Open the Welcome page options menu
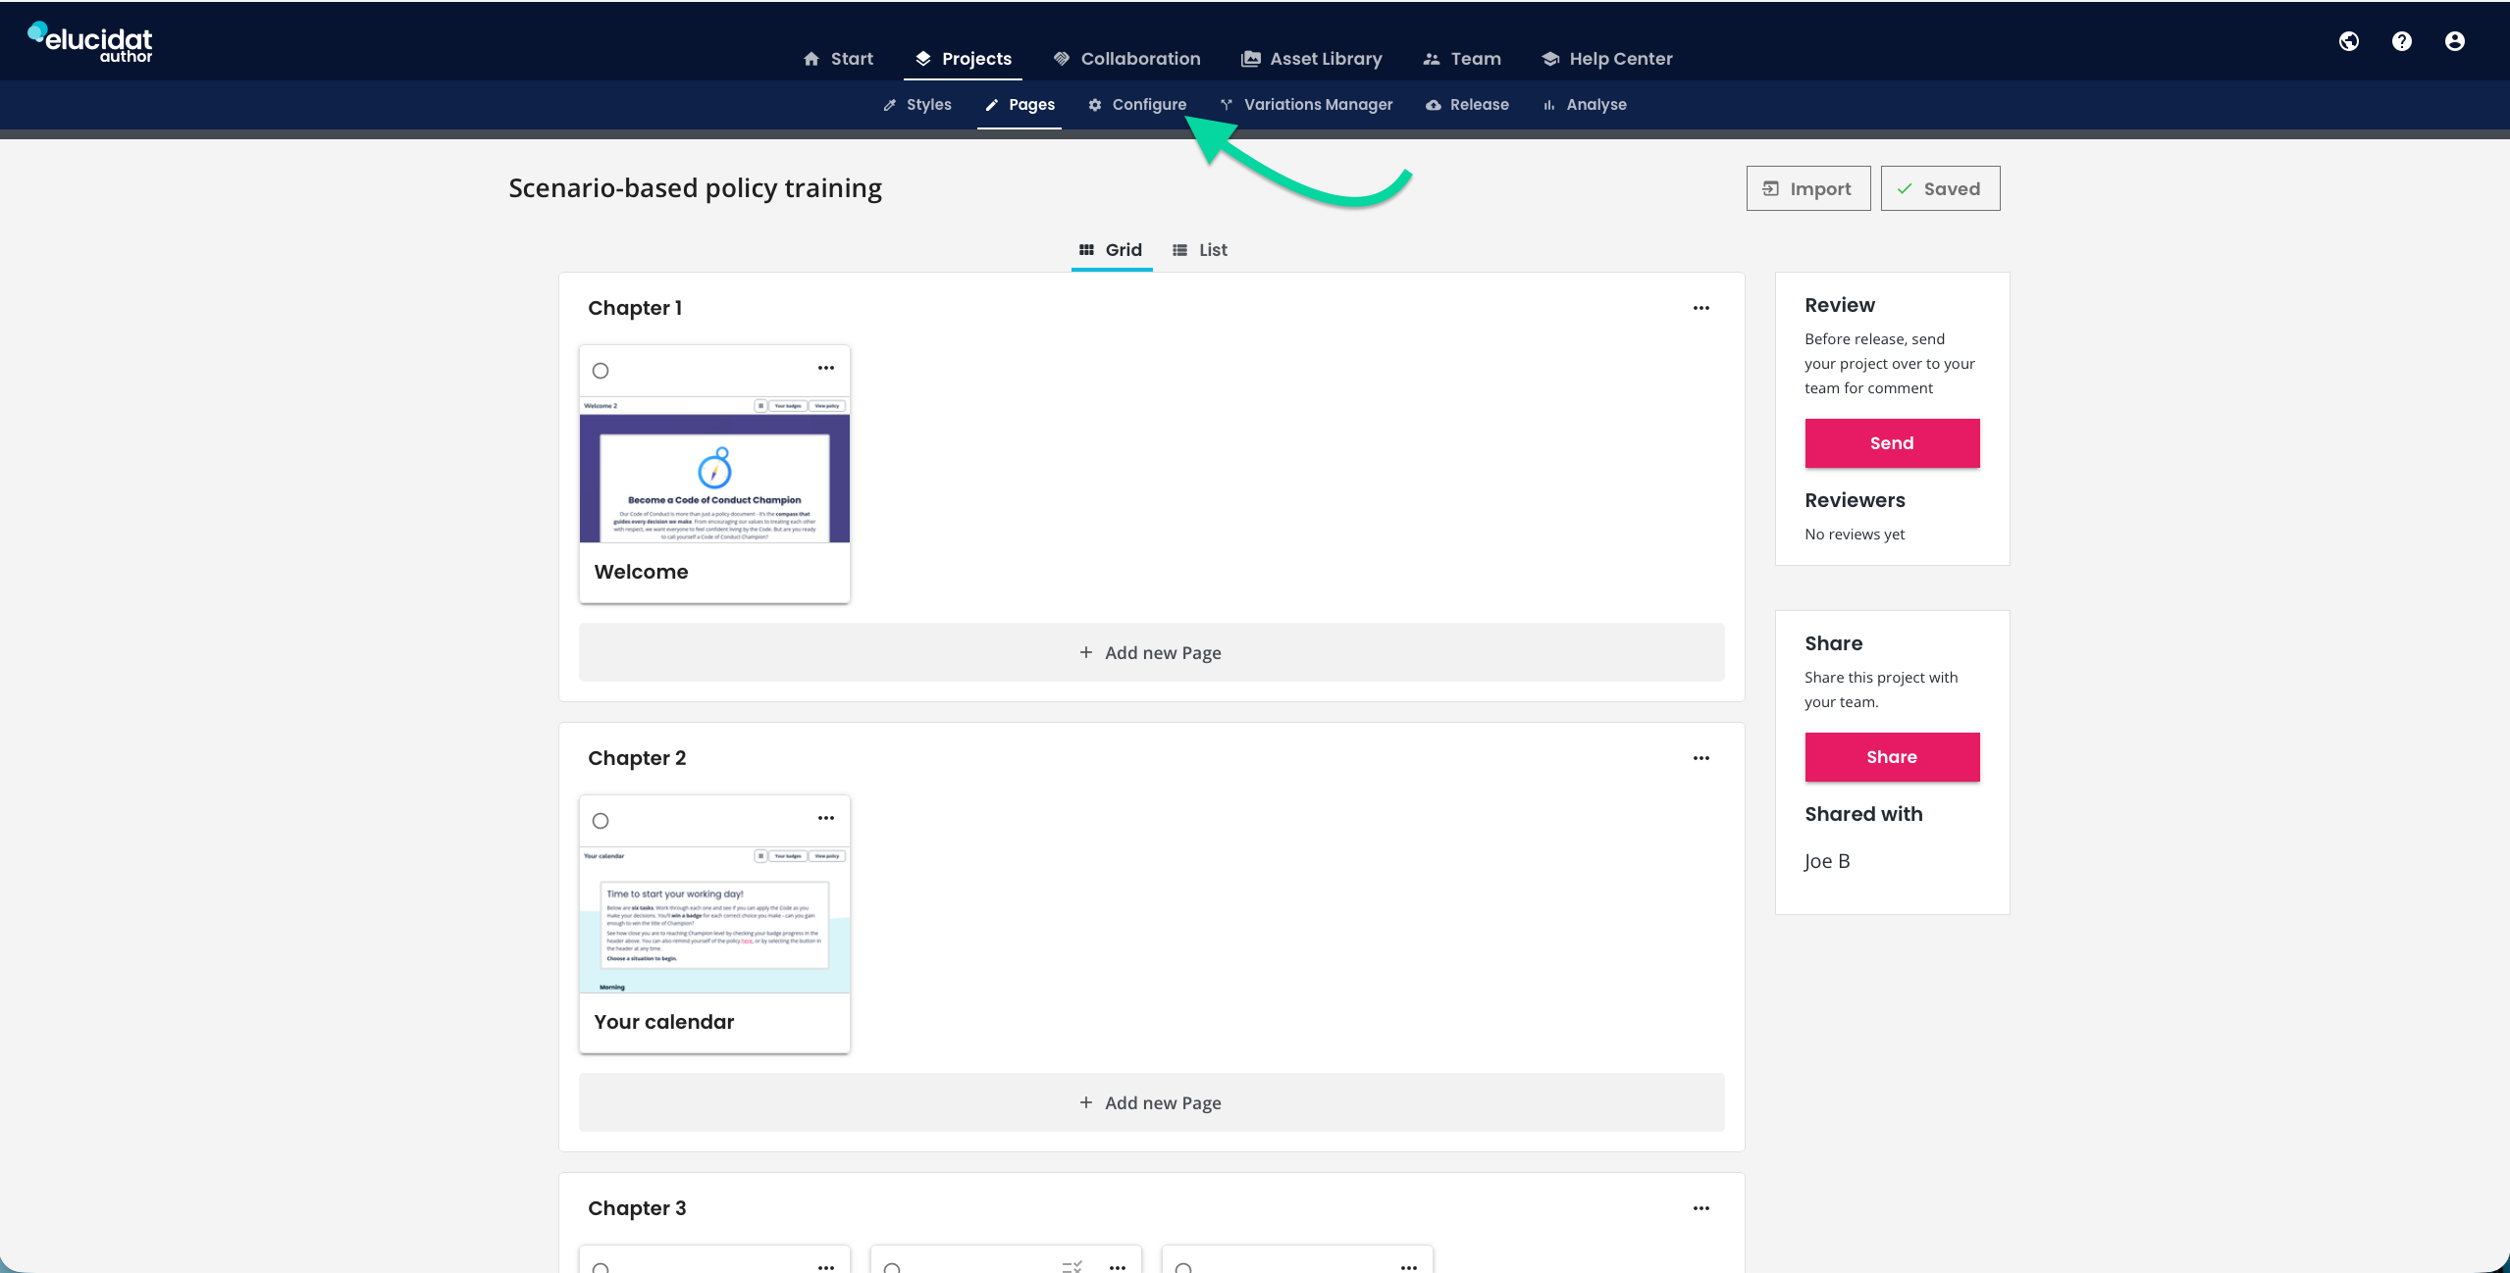 click(826, 368)
